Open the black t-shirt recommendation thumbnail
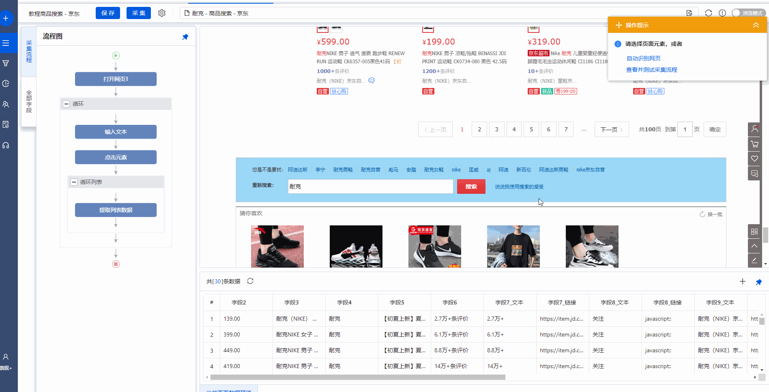Image resolution: width=769 pixels, height=392 pixels. point(513,246)
